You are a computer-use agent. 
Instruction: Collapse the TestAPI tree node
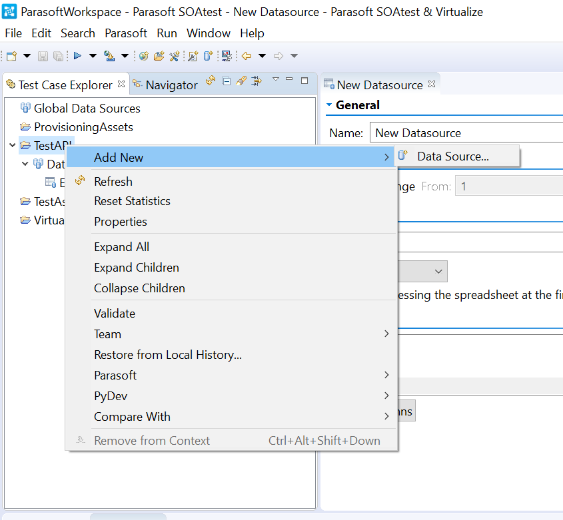(12, 145)
